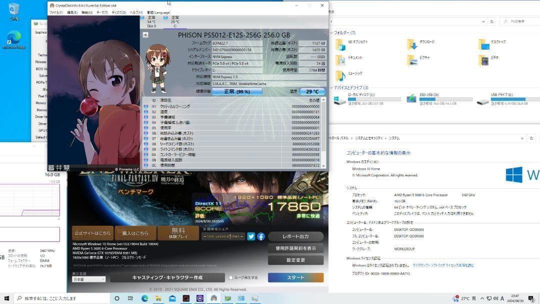540x304 pixels.
Task: Click the back arrow above the drive info panel
Action: pyautogui.click(x=145, y=34)
